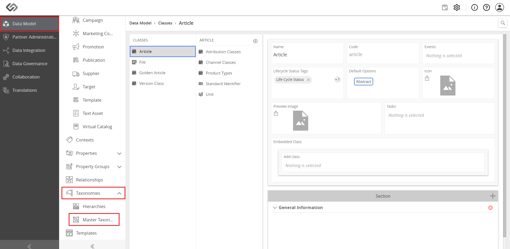
Task: Remove the Life Cycle Status tag
Action: 309,80
